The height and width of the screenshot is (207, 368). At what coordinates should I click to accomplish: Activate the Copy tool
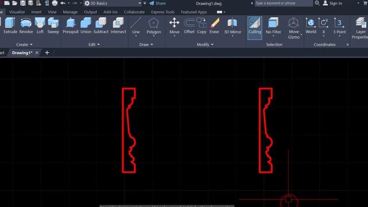(202, 25)
